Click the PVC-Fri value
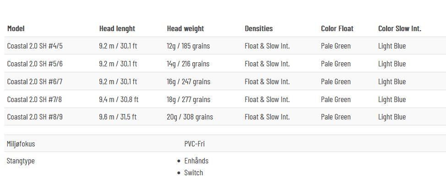 (x=195, y=144)
